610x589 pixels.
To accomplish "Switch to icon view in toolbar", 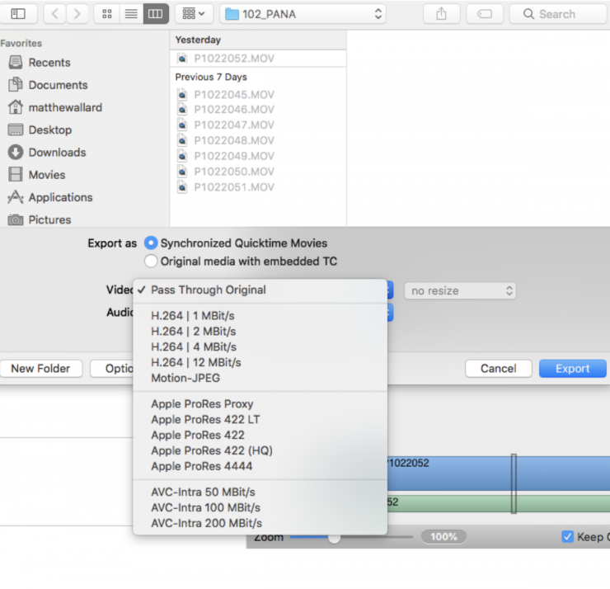I will 106,14.
